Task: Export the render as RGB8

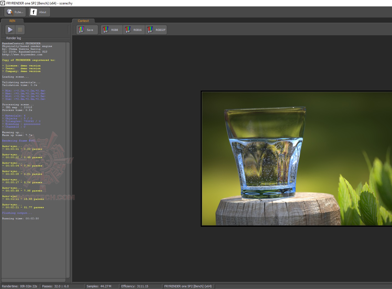Action: (x=111, y=30)
